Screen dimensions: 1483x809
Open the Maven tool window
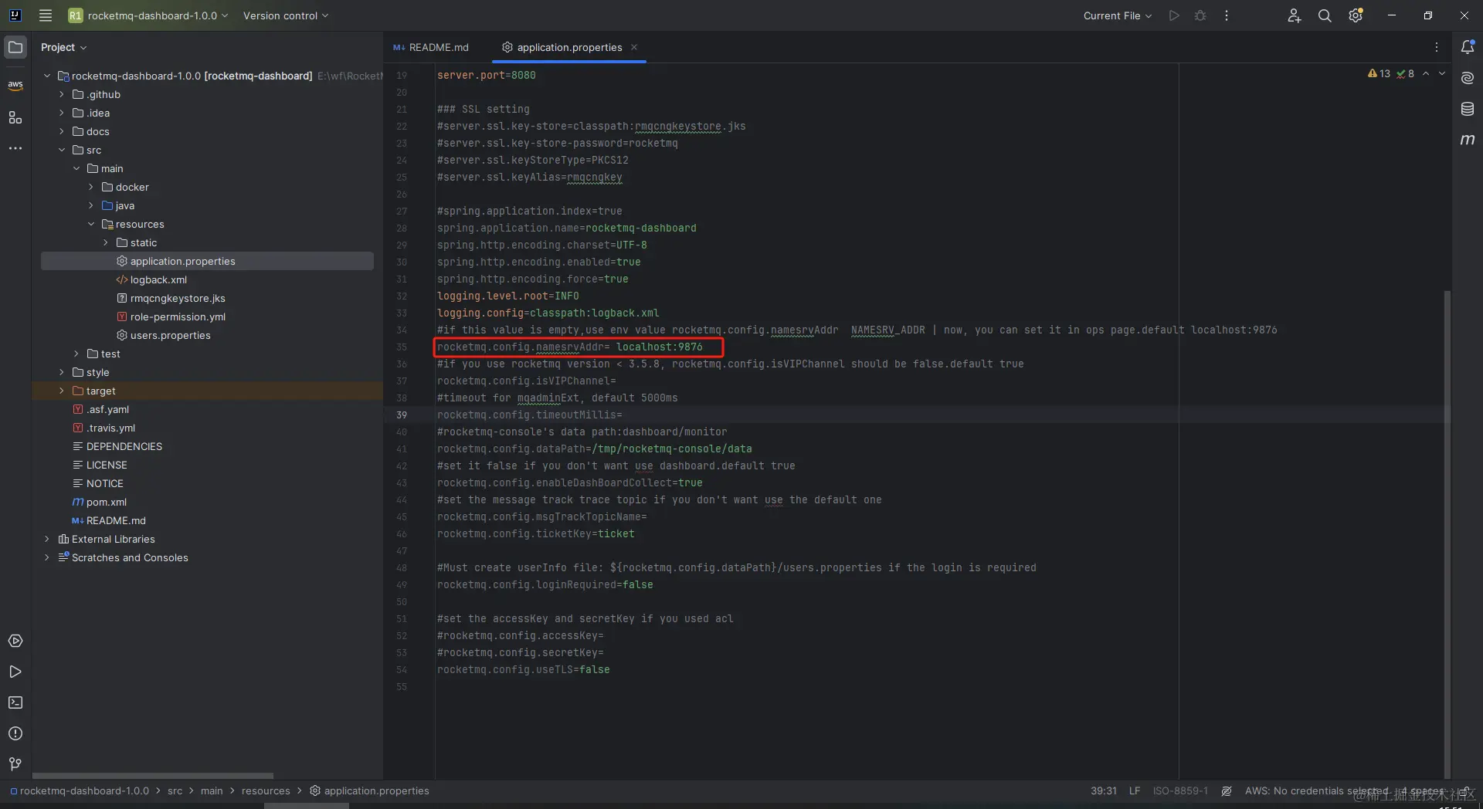[1468, 140]
